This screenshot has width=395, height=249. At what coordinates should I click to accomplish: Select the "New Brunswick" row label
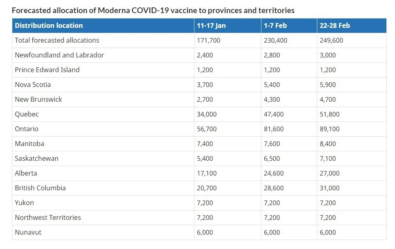tap(39, 99)
